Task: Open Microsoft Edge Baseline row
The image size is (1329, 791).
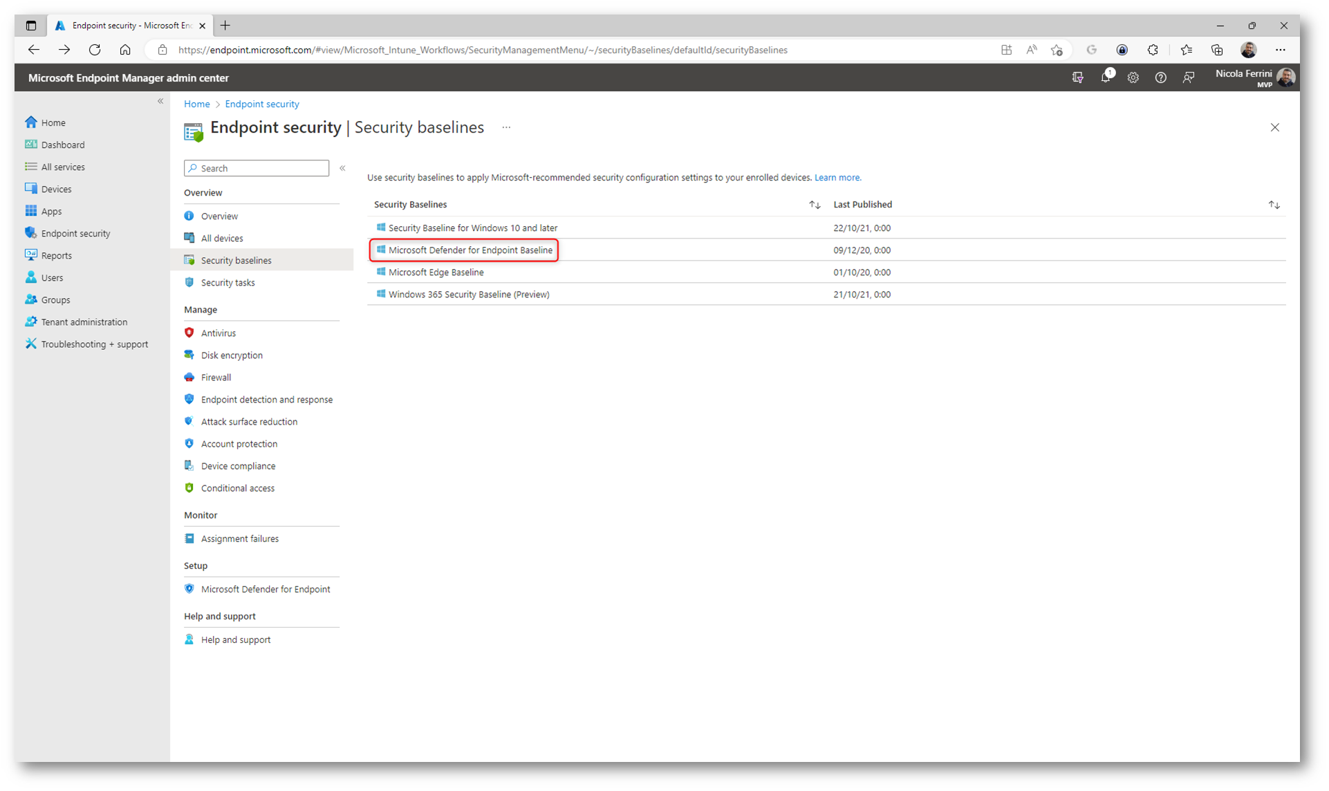Action: point(826,272)
